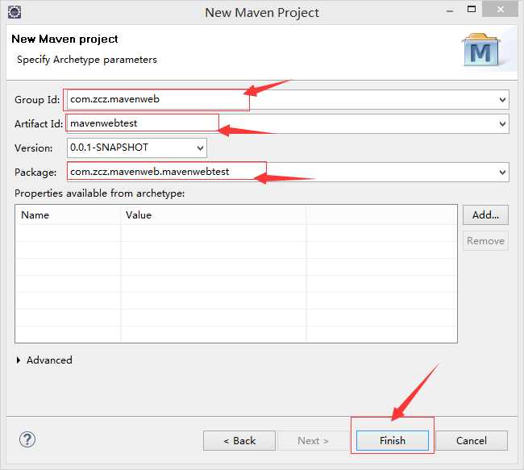Minimize the New Maven Project window
Image resolution: width=524 pixels, height=470 pixels.
[450, 11]
